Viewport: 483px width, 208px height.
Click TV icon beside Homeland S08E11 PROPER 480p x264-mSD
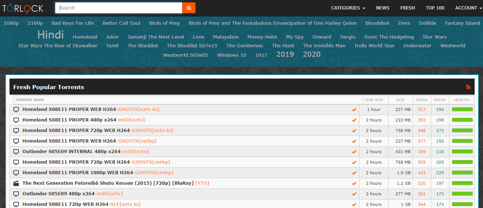(16, 120)
